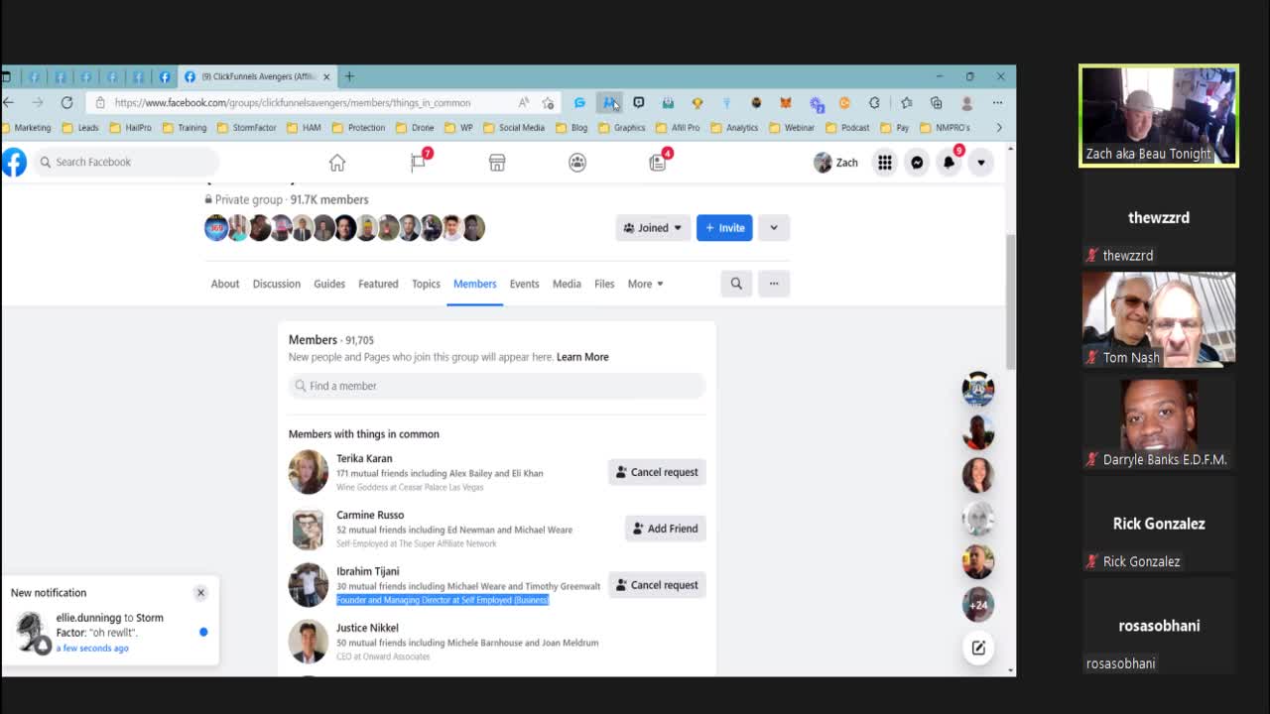Image resolution: width=1270 pixels, height=714 pixels.
Task: Show more bookmarks chevron
Action: pyautogui.click(x=998, y=128)
